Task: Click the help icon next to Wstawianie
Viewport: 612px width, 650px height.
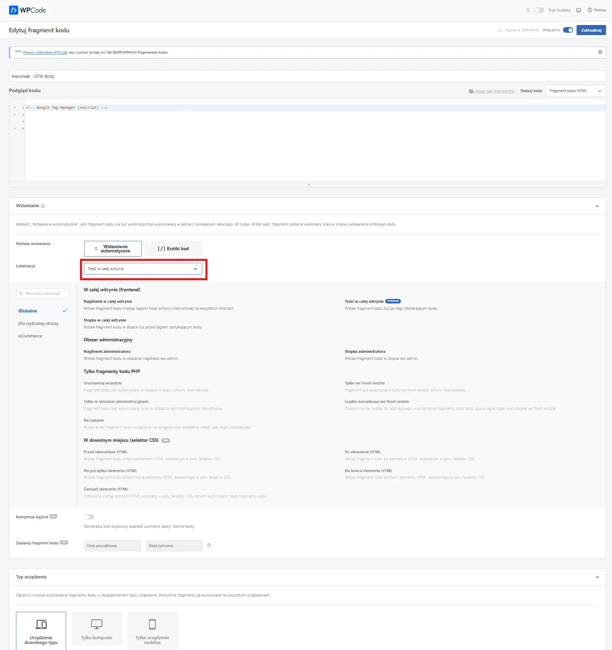Action: click(43, 206)
